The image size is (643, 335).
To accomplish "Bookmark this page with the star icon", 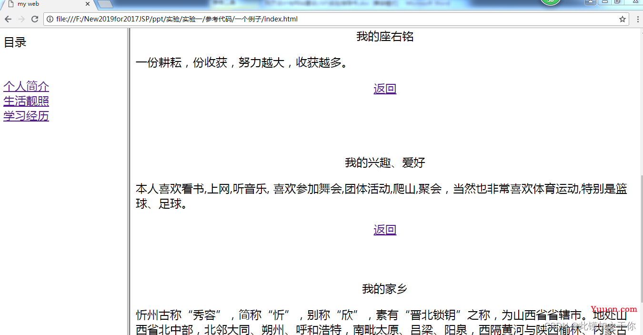I will click(622, 19).
